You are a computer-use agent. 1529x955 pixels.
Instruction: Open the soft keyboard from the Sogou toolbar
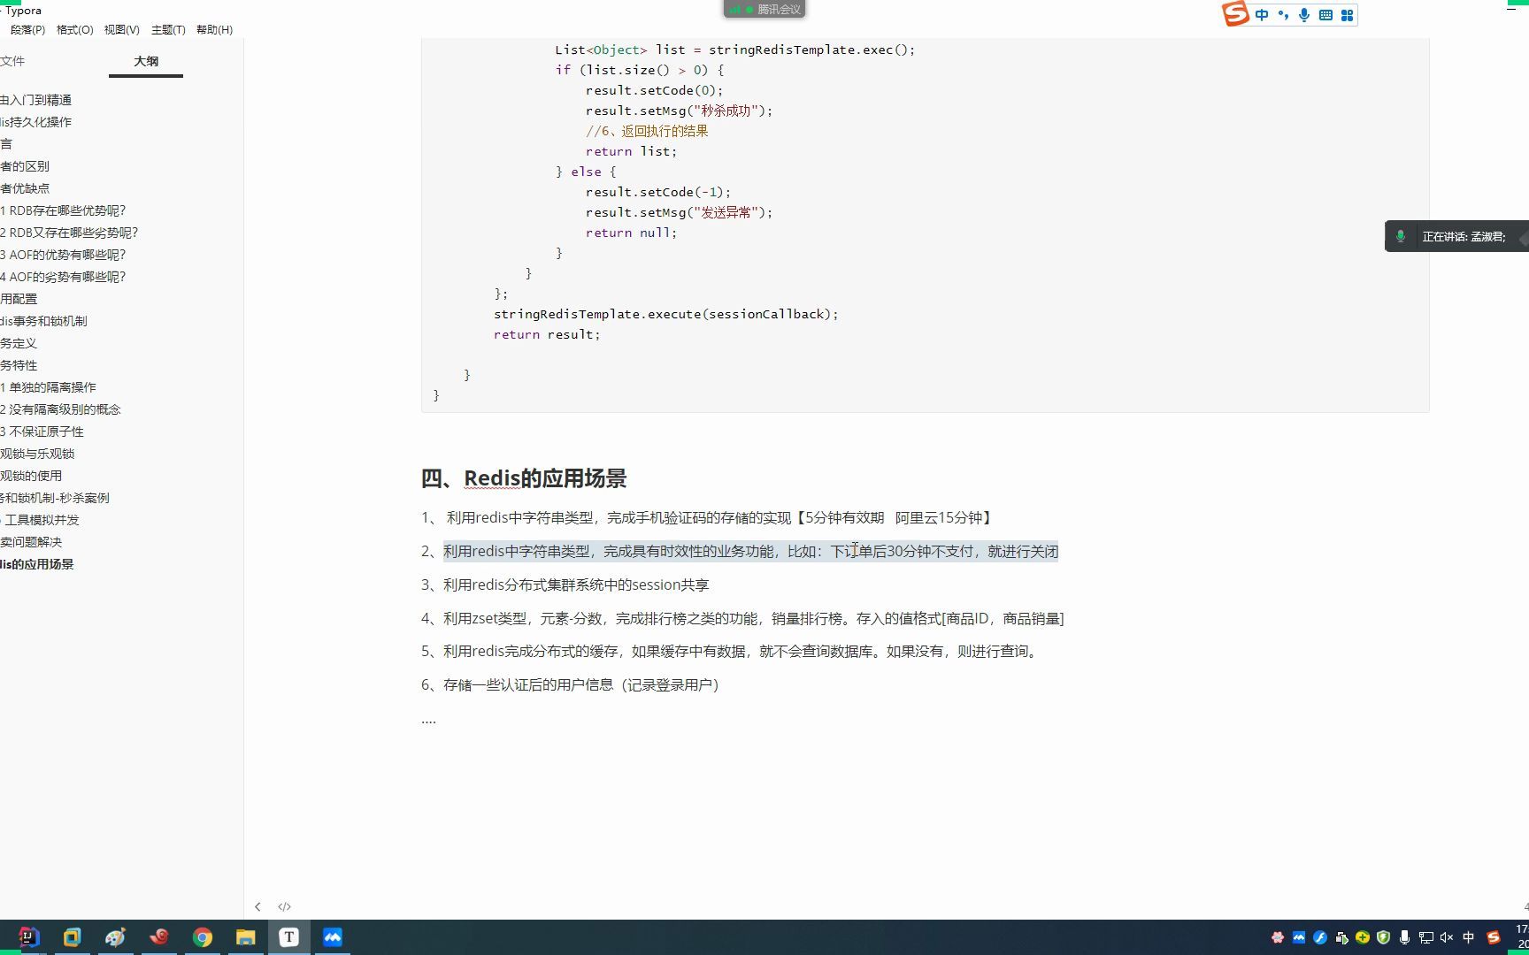coord(1325,15)
